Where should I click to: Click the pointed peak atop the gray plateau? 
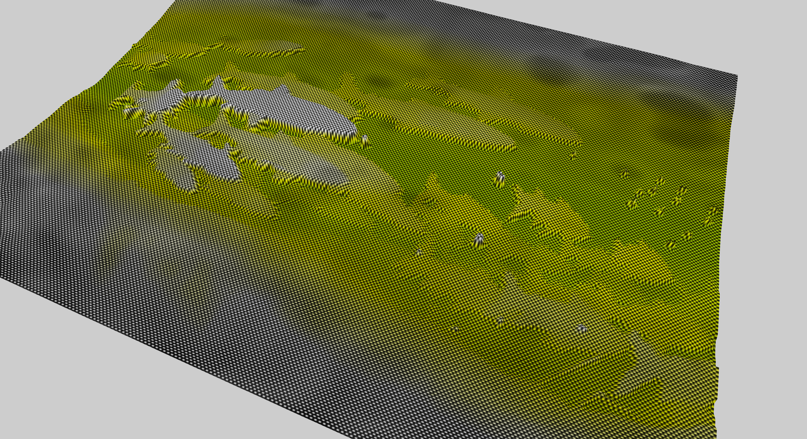[219, 79]
